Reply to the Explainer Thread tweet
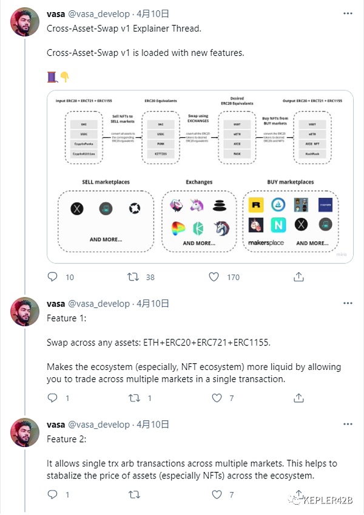 coord(53,277)
